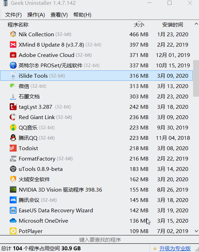
Task: Select the Adobe Creative Cloud icon
Action: pyautogui.click(x=13, y=55)
